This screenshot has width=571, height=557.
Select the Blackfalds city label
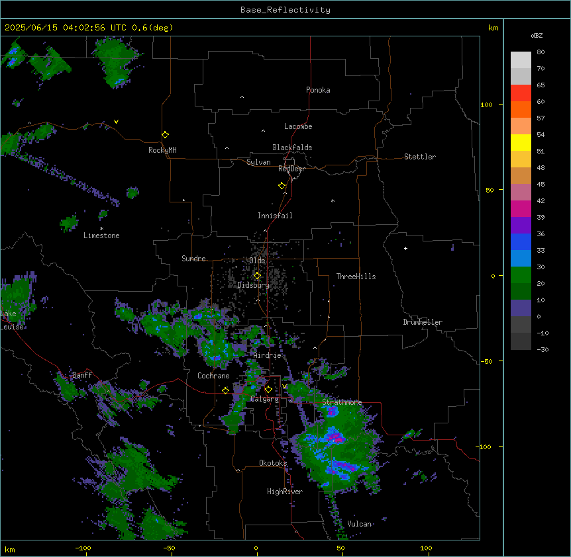point(292,148)
